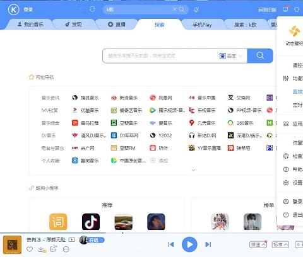Open the 标准 sound quality dropdown
303x257 pixels.
click(x=280, y=244)
